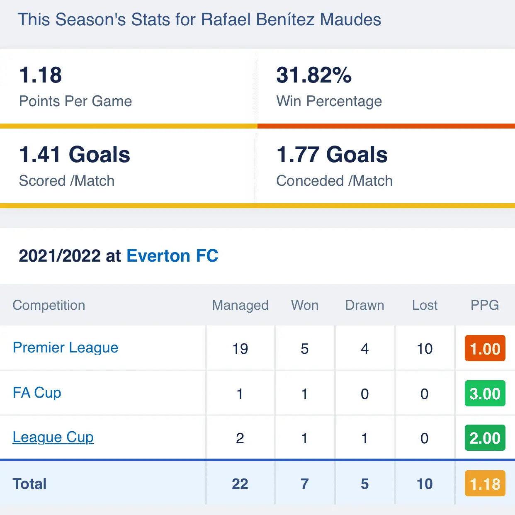Click the Premier League 1.00 PPG badge

click(485, 348)
